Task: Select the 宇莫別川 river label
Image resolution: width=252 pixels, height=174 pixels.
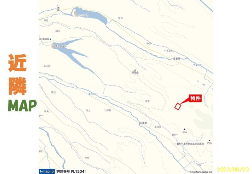Action: click(198, 65)
